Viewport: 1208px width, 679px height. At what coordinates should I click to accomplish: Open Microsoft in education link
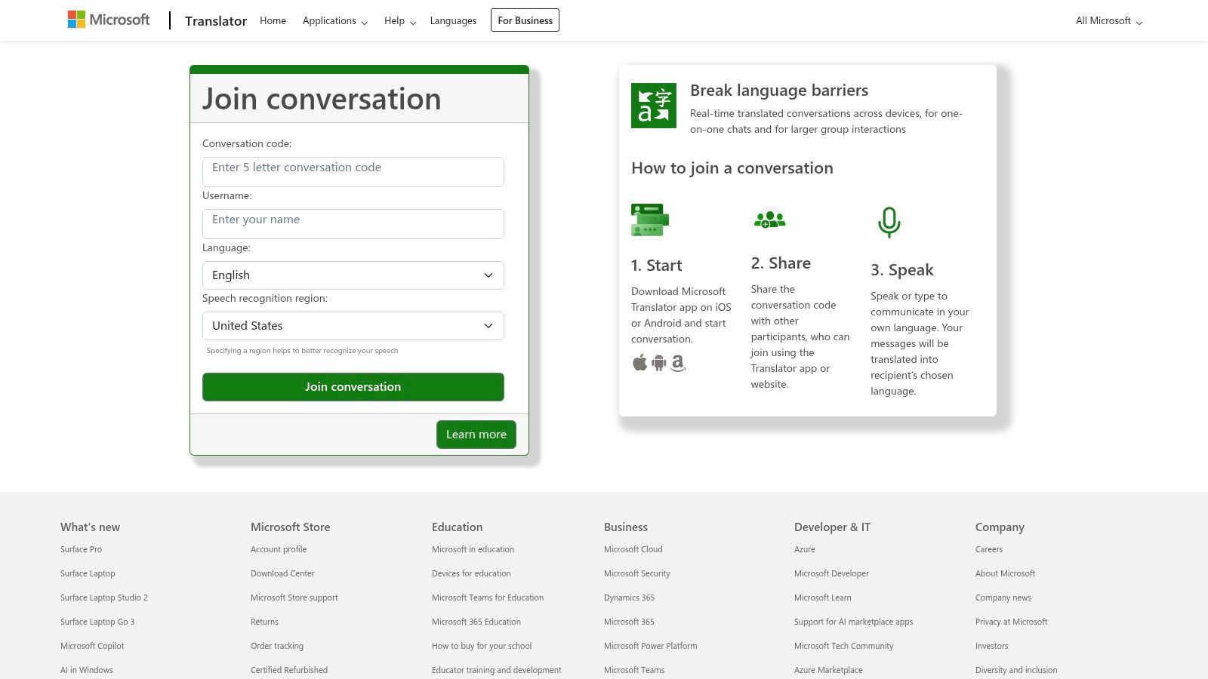coord(473,549)
